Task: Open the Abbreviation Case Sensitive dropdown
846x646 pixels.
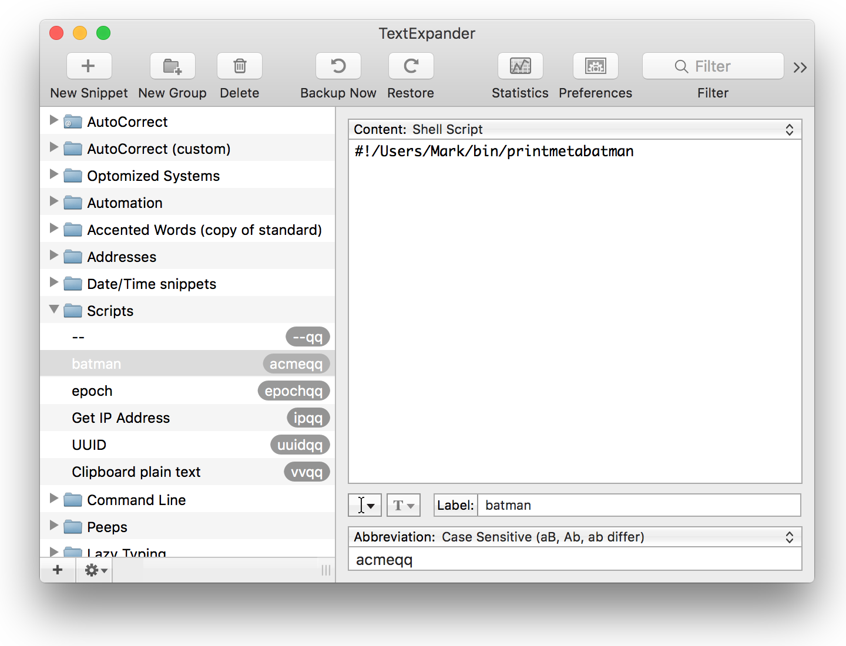Action: pyautogui.click(x=575, y=537)
